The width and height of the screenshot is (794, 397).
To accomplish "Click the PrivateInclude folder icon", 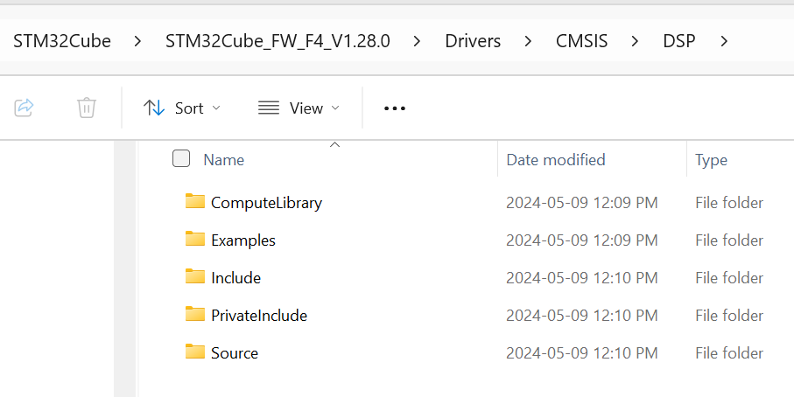I will (x=194, y=315).
